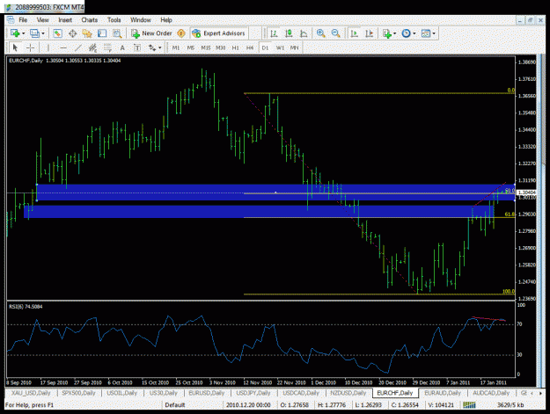550x414 pixels.
Task: Click the Templates icon
Action: (x=425, y=33)
